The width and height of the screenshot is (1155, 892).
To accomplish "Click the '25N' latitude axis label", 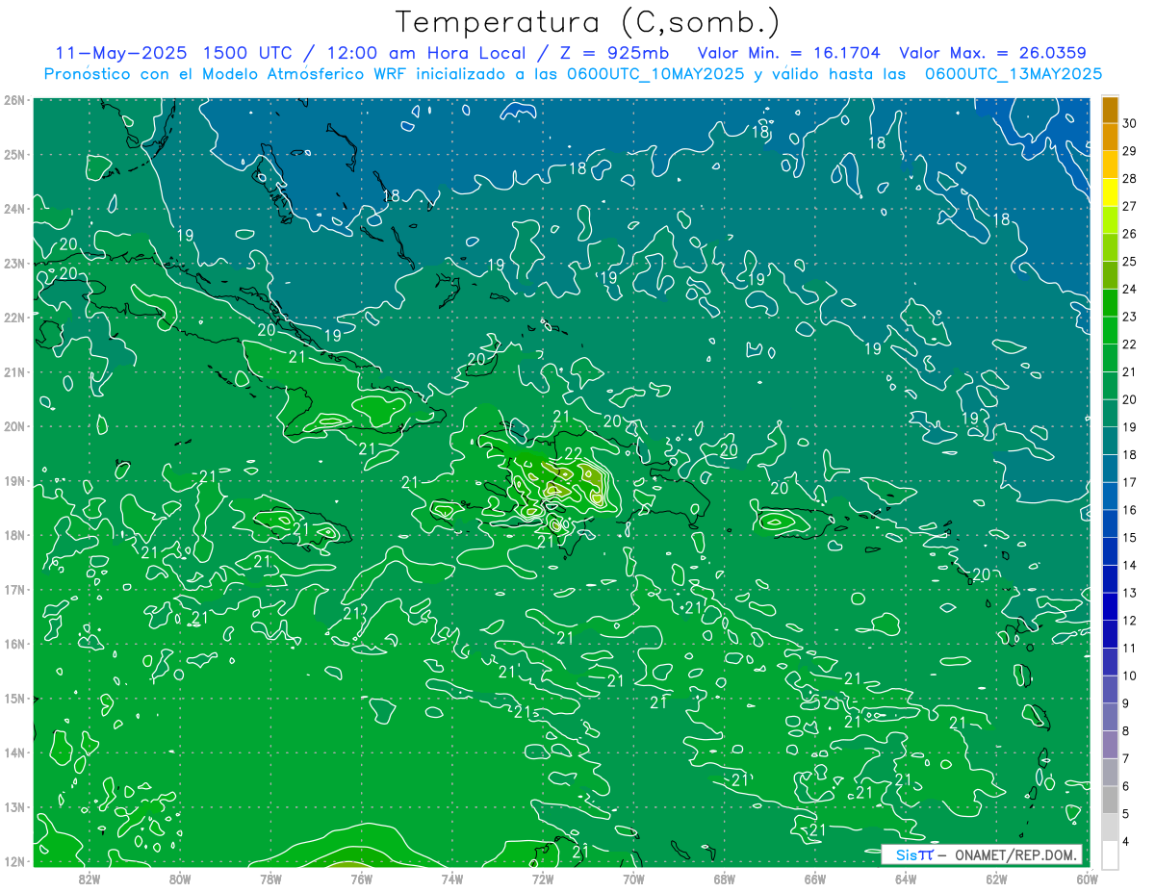I will click(14, 154).
